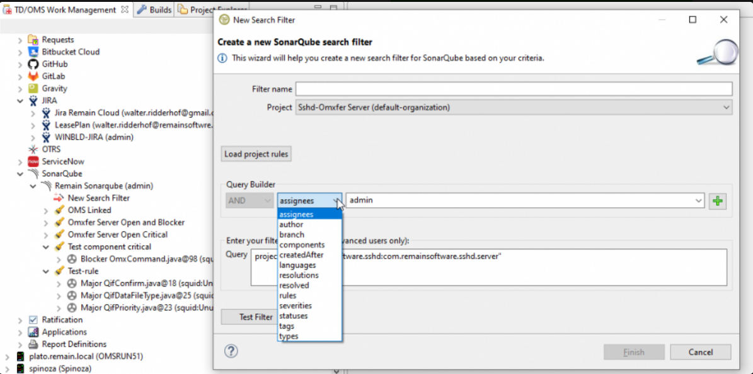Click the Filter name input field
753x374 pixels.
514,89
